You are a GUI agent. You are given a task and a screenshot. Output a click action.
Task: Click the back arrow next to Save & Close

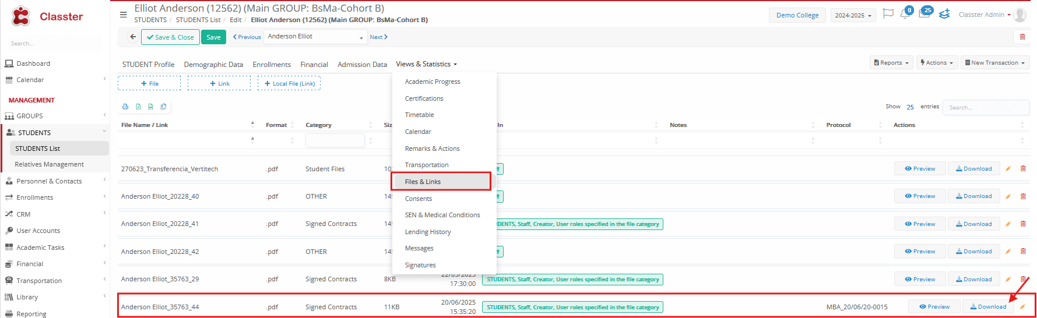point(133,37)
